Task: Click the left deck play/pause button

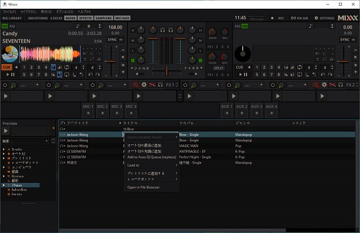Action: tap(11, 75)
